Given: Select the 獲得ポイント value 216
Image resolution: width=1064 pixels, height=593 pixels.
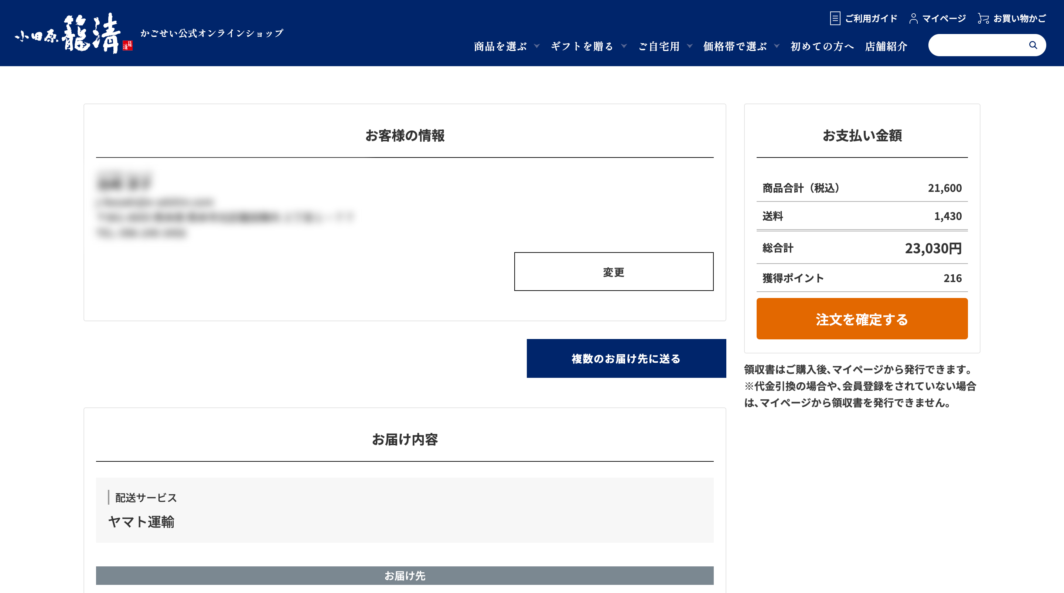Looking at the screenshot, I should point(952,278).
